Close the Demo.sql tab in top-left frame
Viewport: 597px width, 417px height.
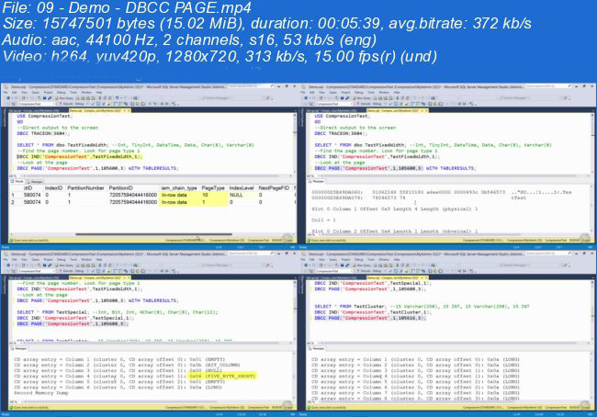click(x=129, y=110)
